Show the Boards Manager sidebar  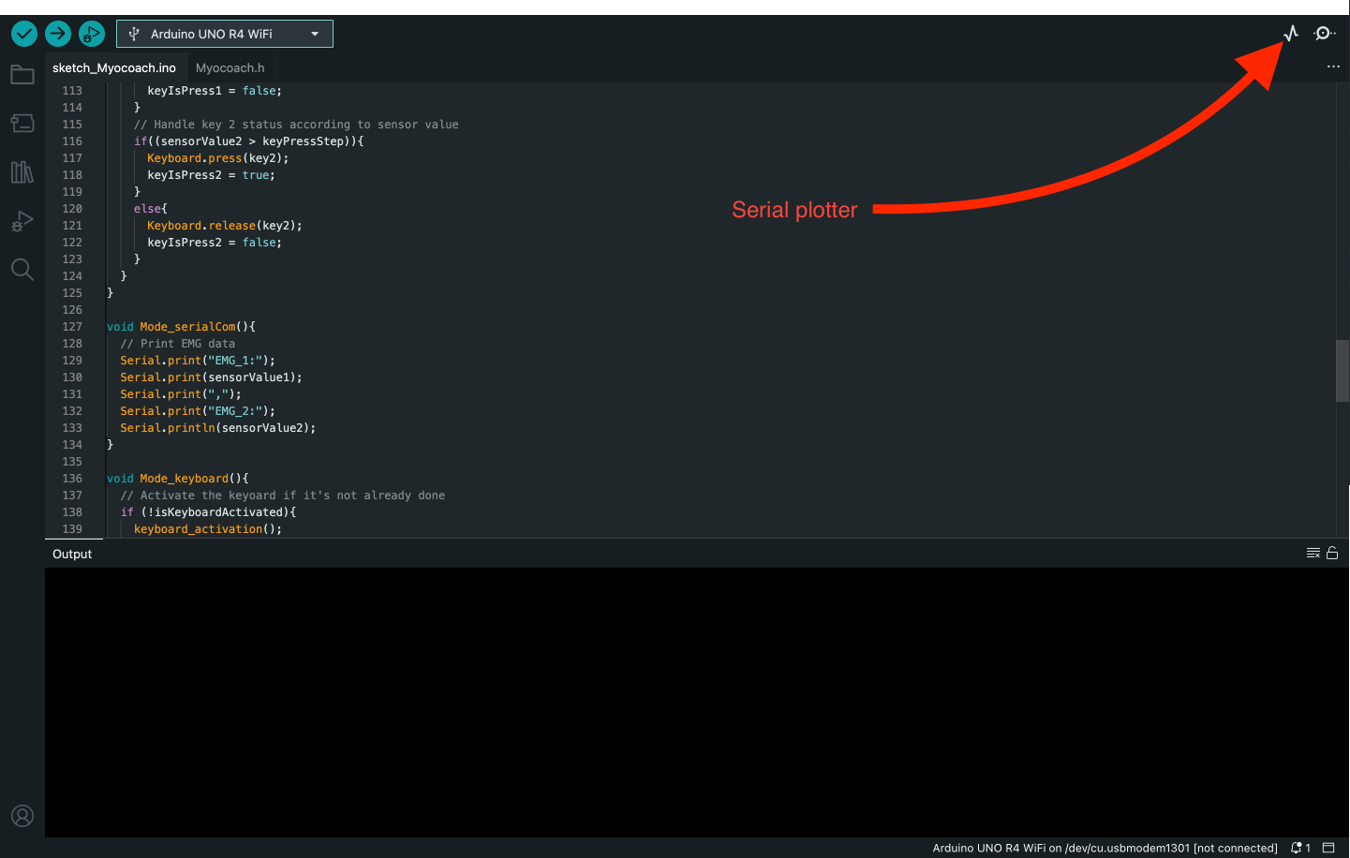pos(22,124)
